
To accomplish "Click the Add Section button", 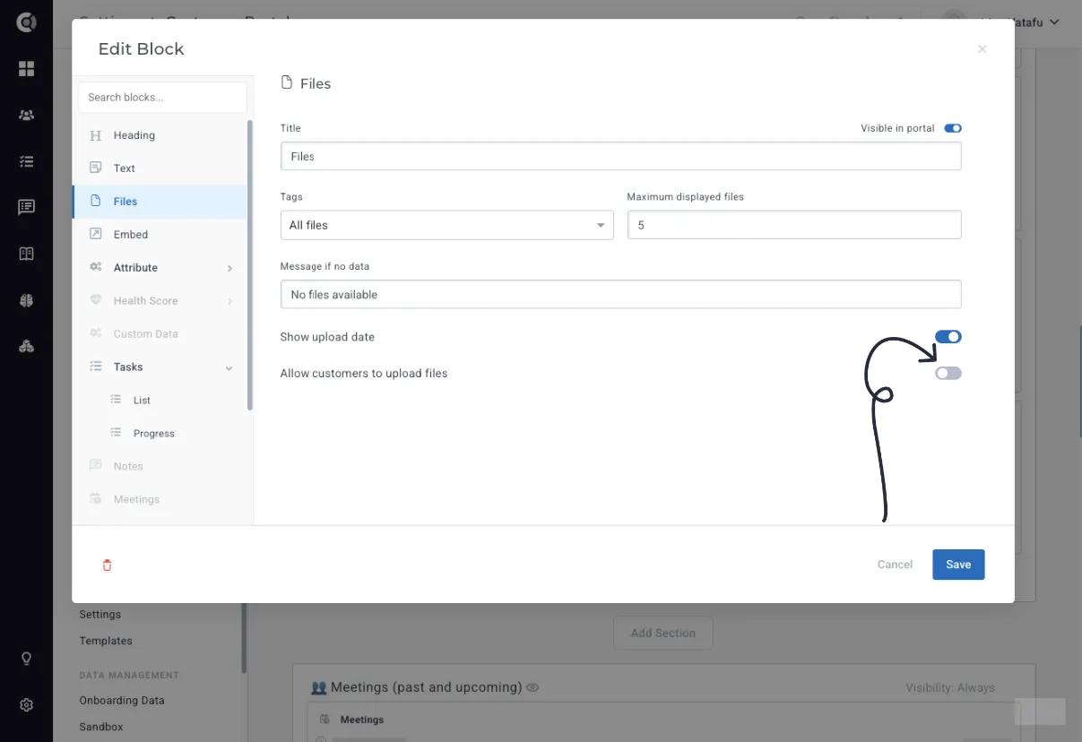I will pyautogui.click(x=663, y=633).
